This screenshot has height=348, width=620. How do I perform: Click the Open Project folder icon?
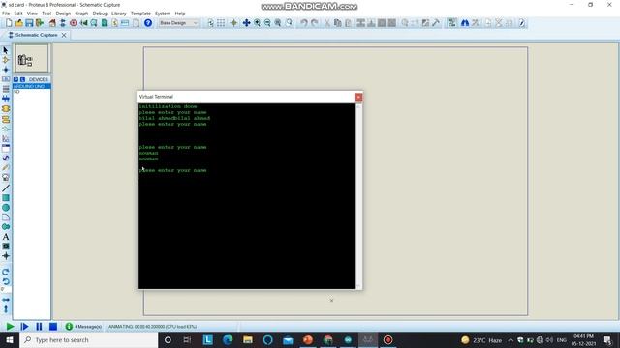click(x=18, y=23)
